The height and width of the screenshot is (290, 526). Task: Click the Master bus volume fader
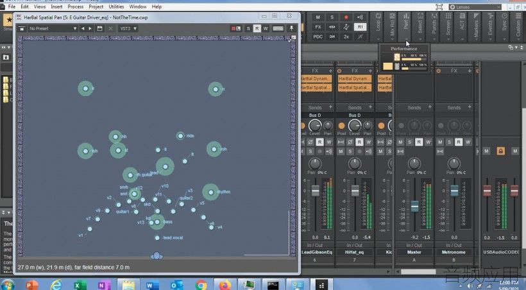click(x=414, y=206)
